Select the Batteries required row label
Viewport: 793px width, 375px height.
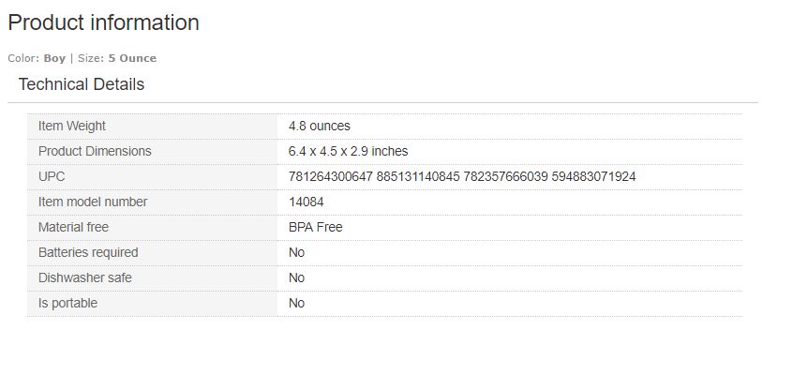tap(88, 252)
